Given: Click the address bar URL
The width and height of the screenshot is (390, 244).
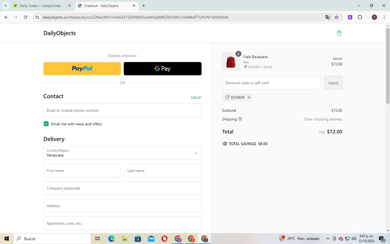Looking at the screenshot, I should coord(135,17).
